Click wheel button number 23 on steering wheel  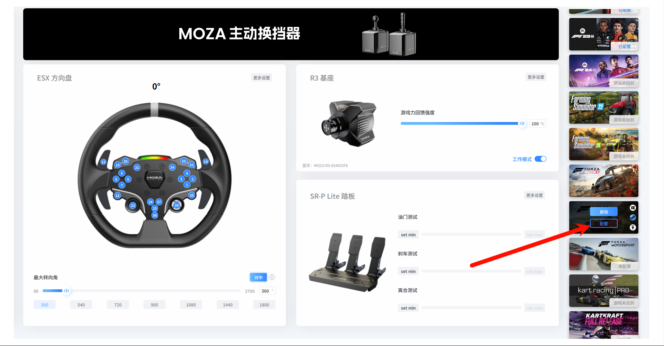[133, 205]
